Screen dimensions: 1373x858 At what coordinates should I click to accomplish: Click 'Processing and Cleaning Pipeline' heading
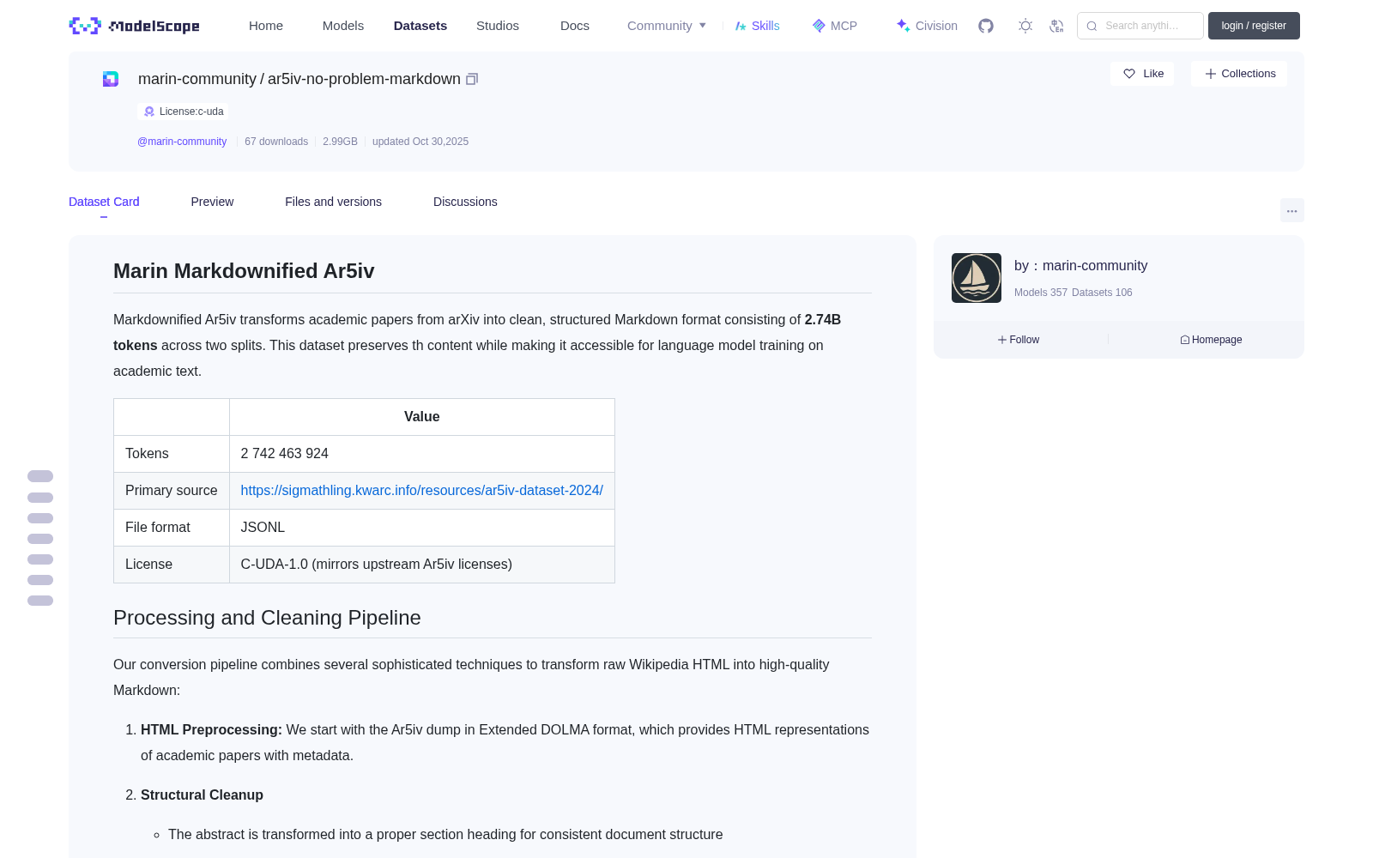[x=267, y=618]
